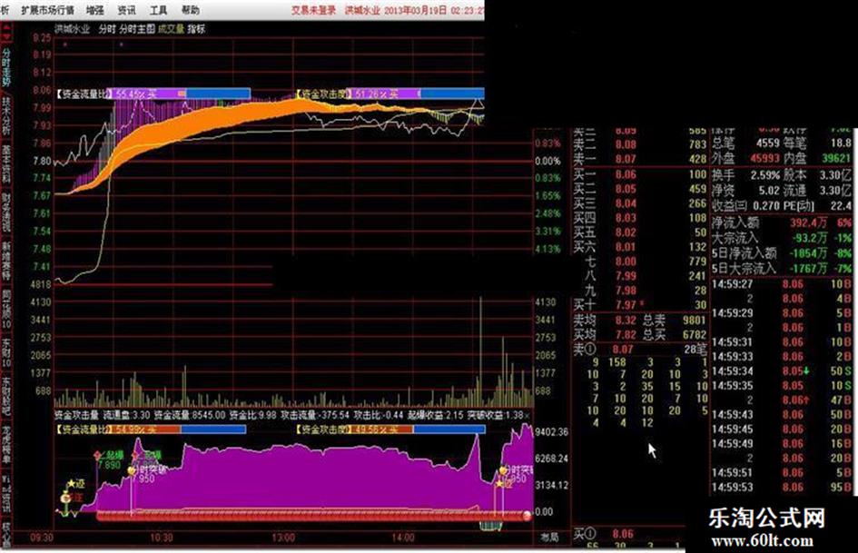Screen dimensions: 858x553
Task: Click the 大宗流入 -93.2万 row
Action: pos(782,238)
